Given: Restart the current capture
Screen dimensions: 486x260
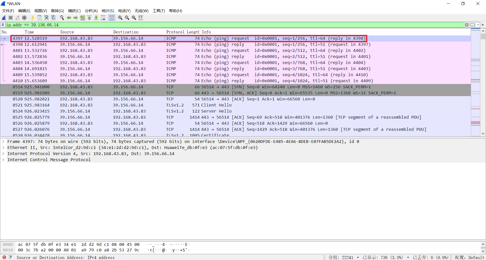Looking at the screenshot, I should click(x=17, y=18).
